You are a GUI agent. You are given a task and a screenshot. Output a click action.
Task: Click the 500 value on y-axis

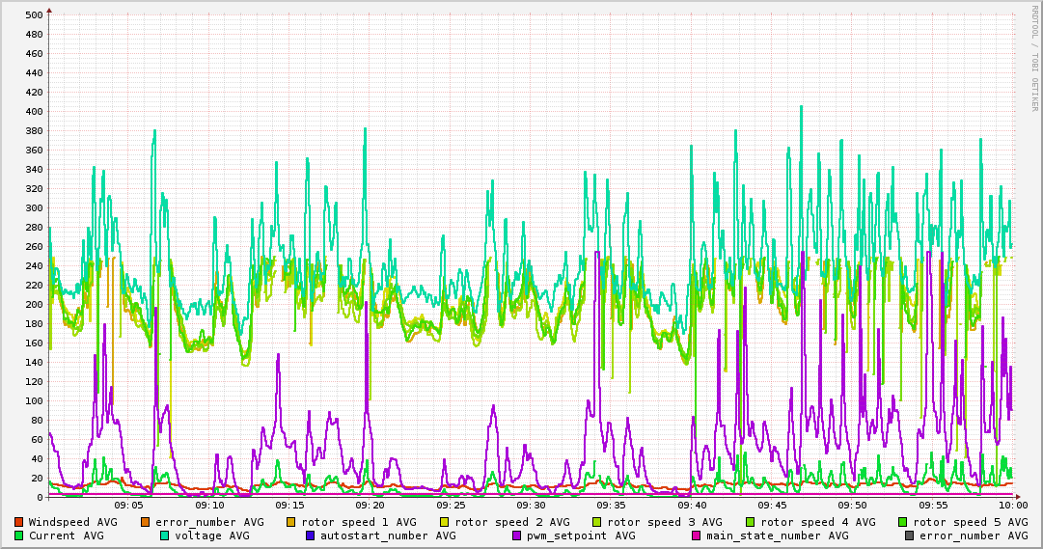[33, 14]
